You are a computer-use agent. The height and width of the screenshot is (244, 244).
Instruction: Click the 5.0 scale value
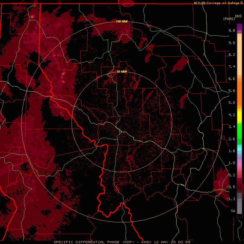[232, 103]
